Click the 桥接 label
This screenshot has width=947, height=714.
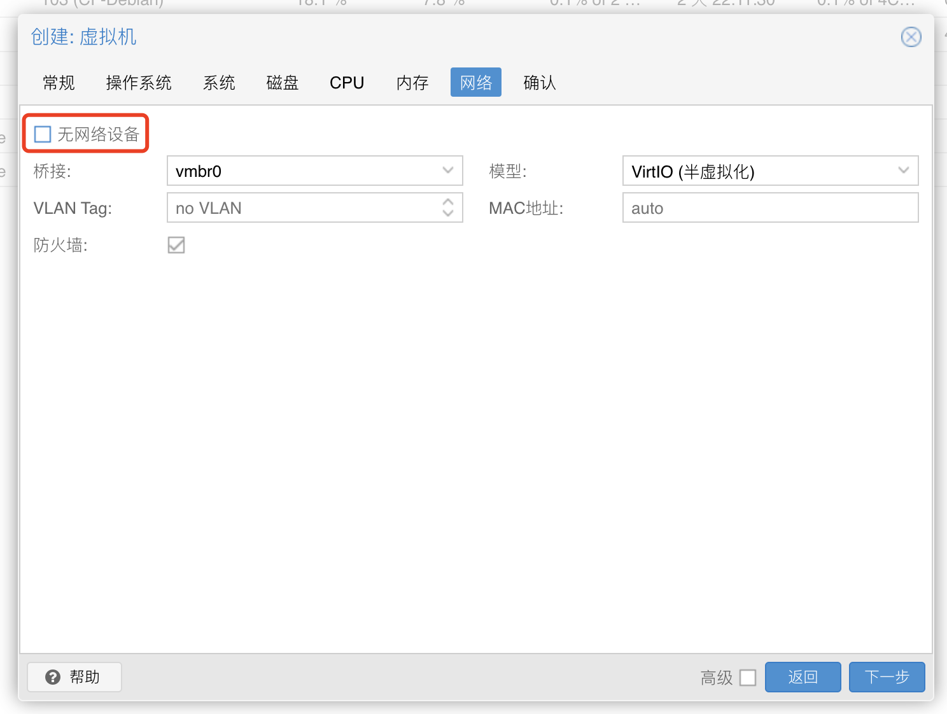52,171
